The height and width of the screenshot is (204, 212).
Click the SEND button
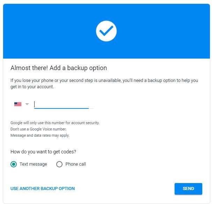(188, 189)
